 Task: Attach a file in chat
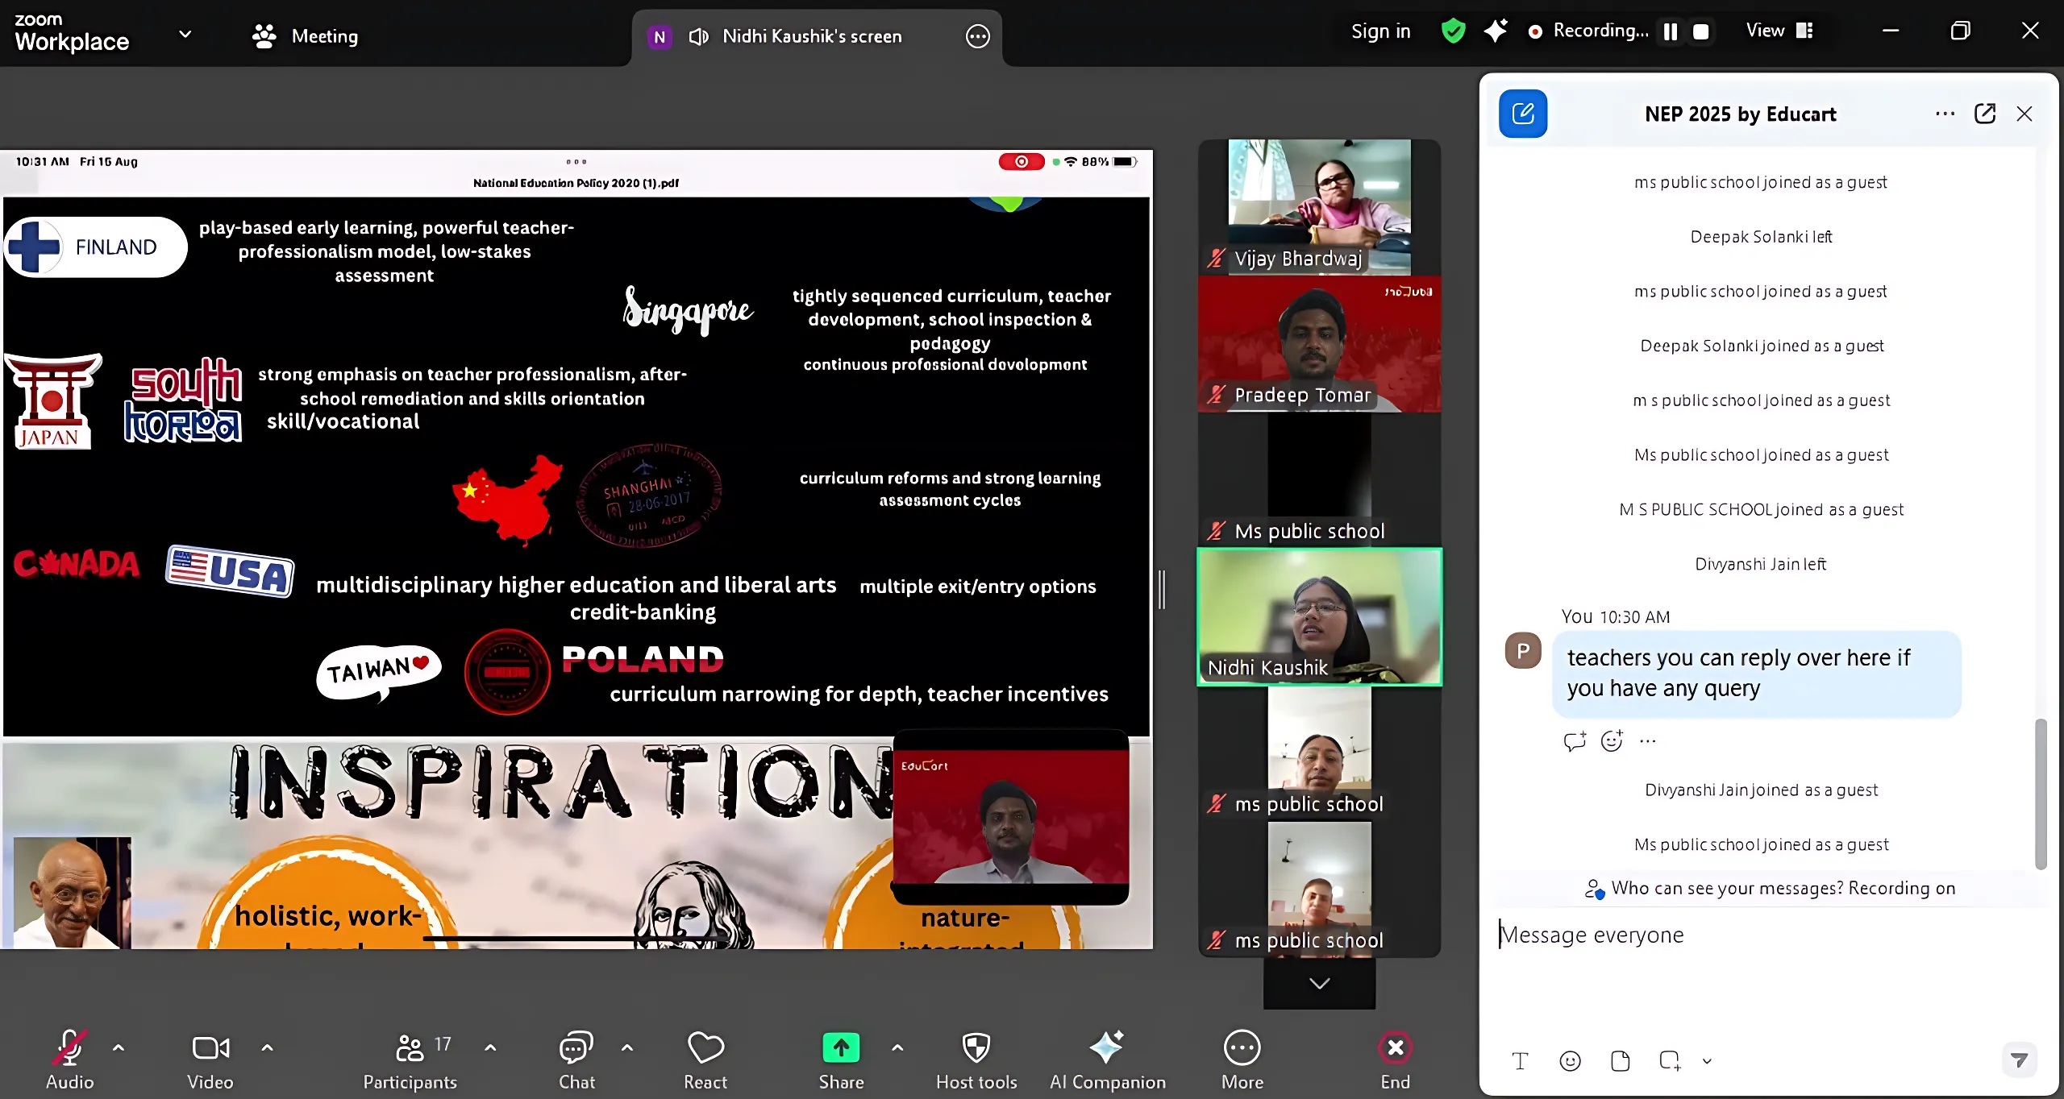click(x=1620, y=1060)
